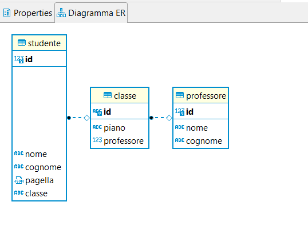
Task: Click the table icon in professore header
Action: (180, 95)
